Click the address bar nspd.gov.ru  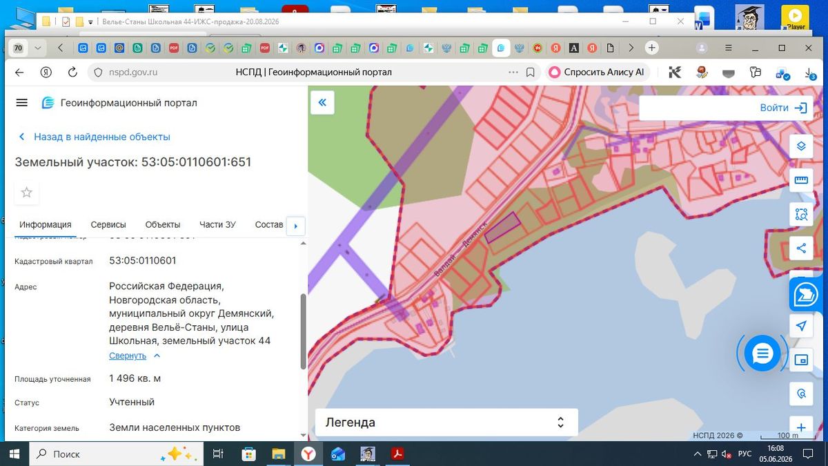pos(133,72)
